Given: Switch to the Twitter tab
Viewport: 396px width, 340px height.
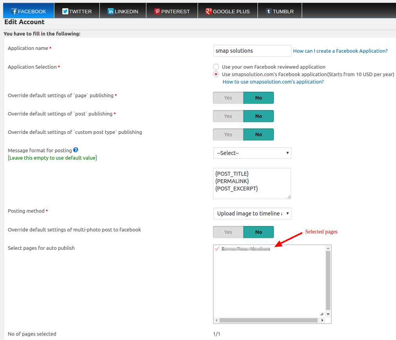Looking at the screenshot, I should [77, 11].
